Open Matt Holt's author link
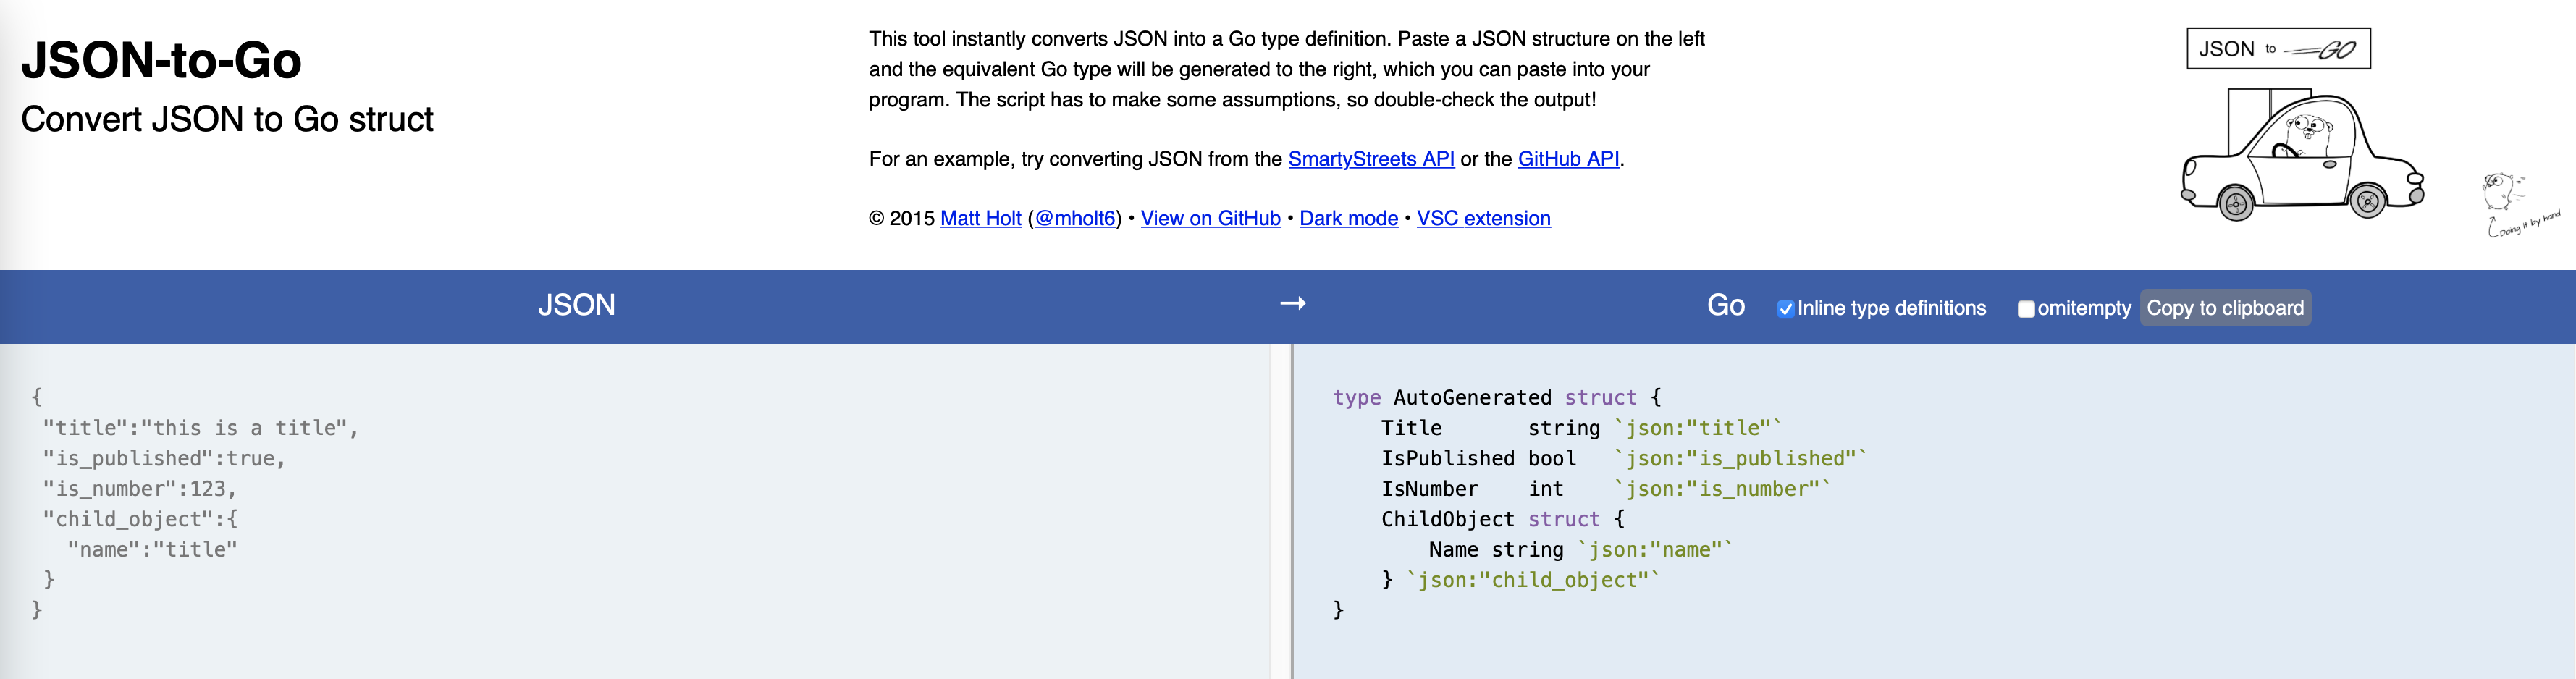2576x679 pixels. coord(980,218)
